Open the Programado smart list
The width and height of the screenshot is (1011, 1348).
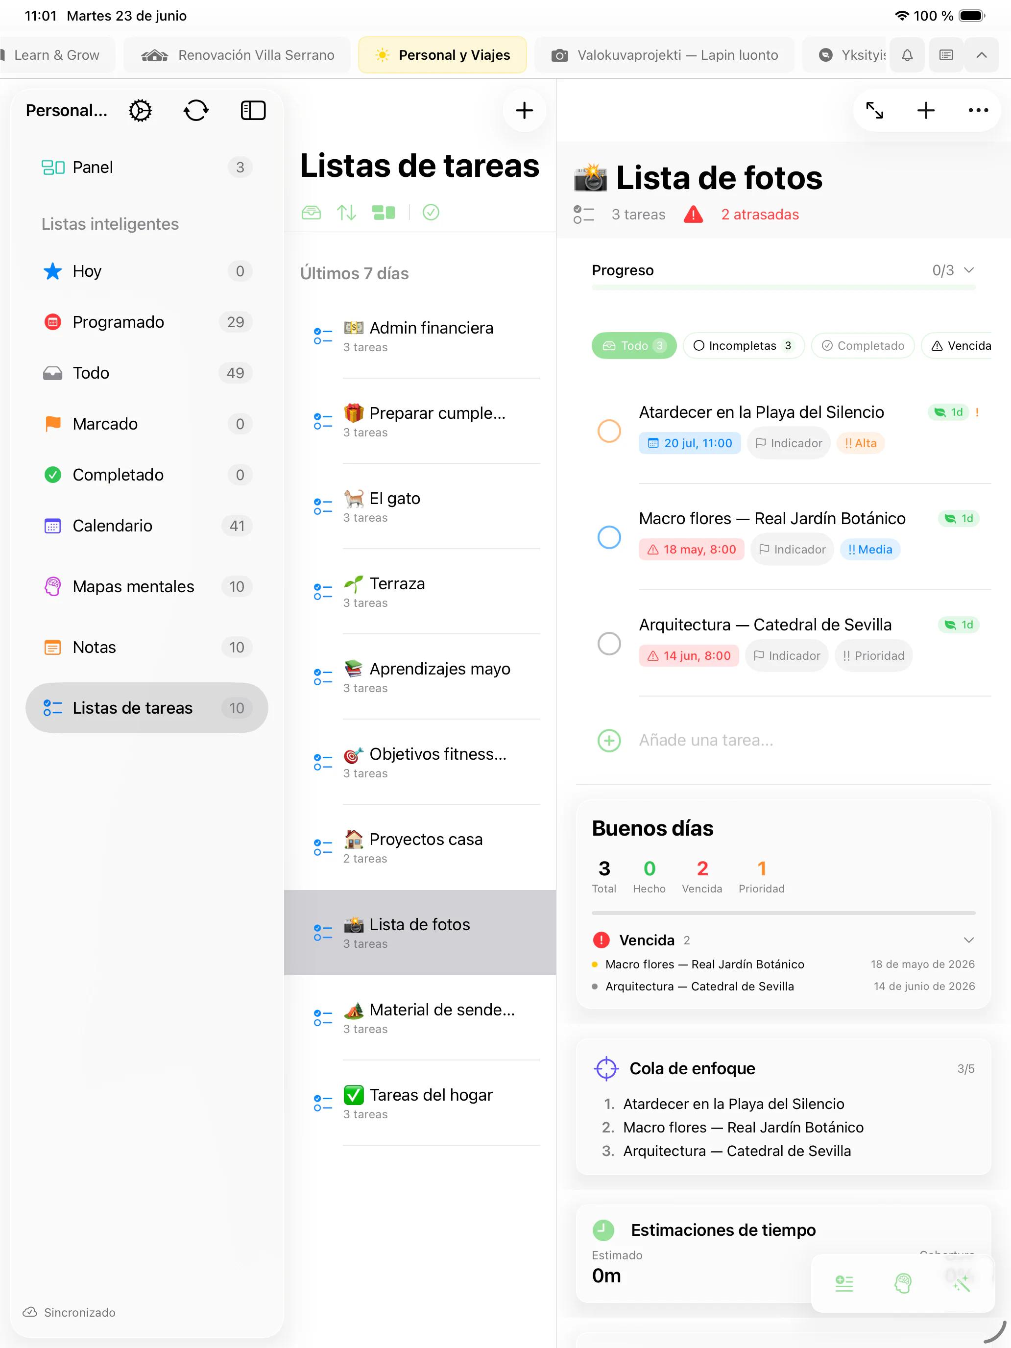point(147,322)
